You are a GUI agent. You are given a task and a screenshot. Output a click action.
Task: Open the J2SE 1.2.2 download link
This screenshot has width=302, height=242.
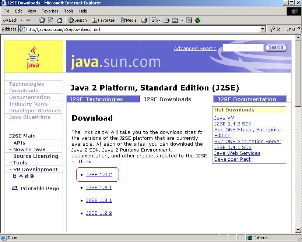(99, 213)
